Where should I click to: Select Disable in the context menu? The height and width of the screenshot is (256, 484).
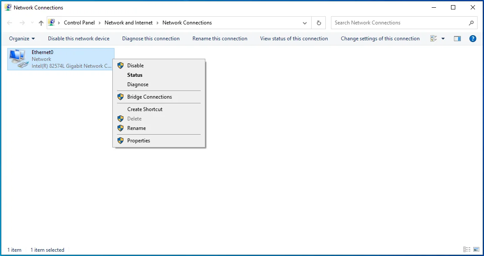[159, 66]
